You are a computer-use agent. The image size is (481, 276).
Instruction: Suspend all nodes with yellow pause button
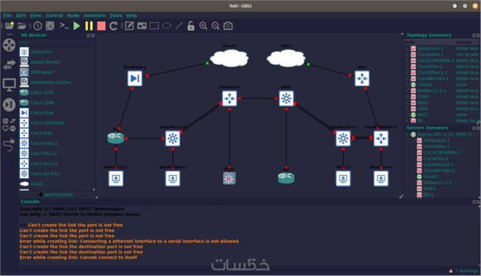pyautogui.click(x=89, y=26)
